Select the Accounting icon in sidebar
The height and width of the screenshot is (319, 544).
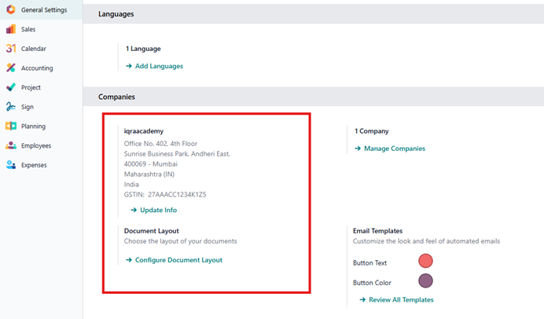10,68
